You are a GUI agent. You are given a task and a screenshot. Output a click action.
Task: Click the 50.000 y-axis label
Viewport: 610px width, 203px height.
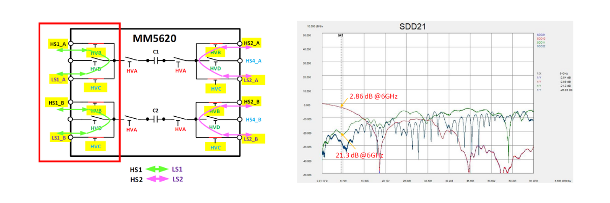pos(307,36)
